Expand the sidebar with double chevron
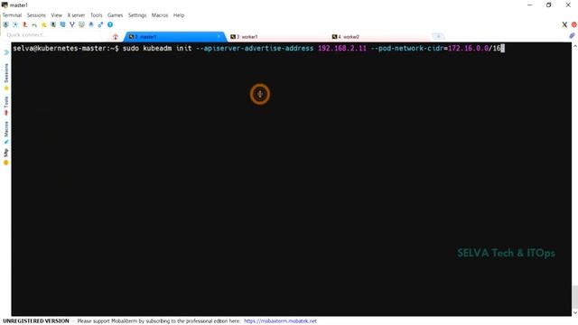 (6, 52)
